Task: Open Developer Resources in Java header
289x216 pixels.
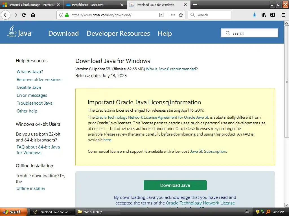Action: coord(118,33)
